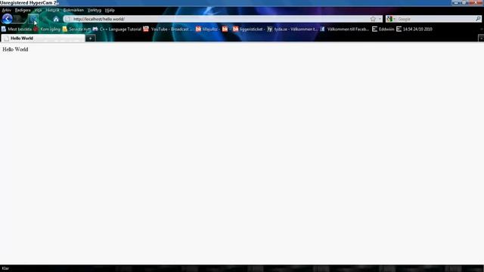Open the Redigera menu
The width and height of the screenshot is (484, 272).
23,10
